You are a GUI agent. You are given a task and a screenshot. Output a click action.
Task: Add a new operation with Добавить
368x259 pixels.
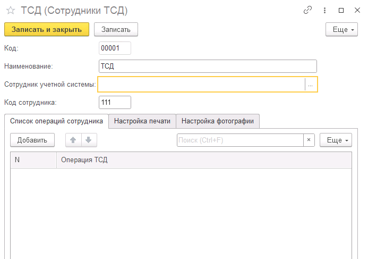32,140
